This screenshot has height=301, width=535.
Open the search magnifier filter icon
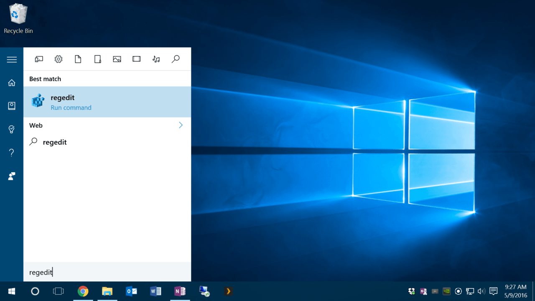[175, 59]
